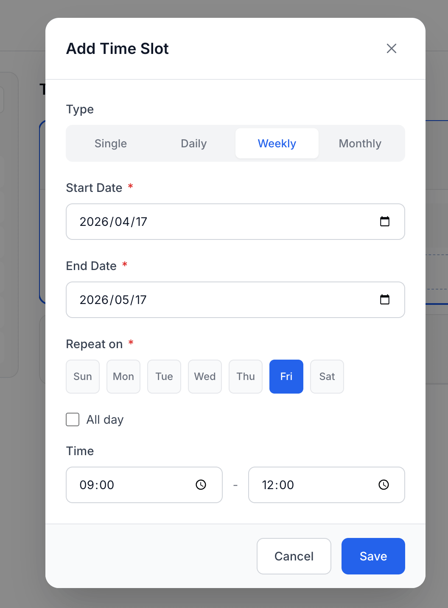Click the Start Date field showing 2026/04/17
This screenshot has width=448, height=608.
[191, 221]
